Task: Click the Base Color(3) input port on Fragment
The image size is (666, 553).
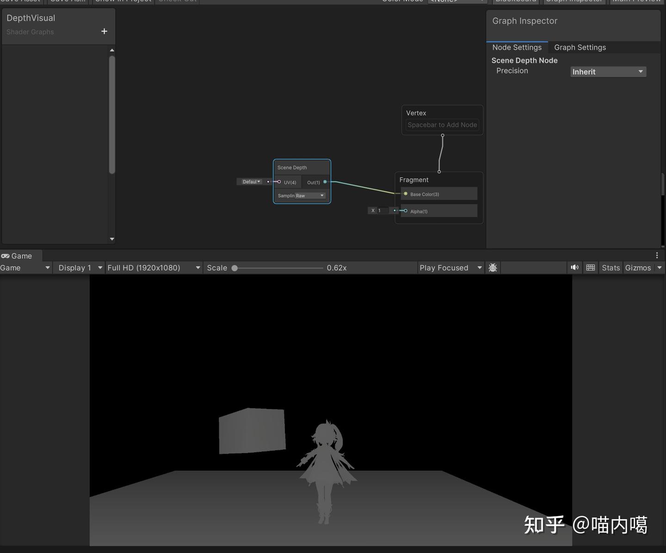Action: tap(406, 194)
